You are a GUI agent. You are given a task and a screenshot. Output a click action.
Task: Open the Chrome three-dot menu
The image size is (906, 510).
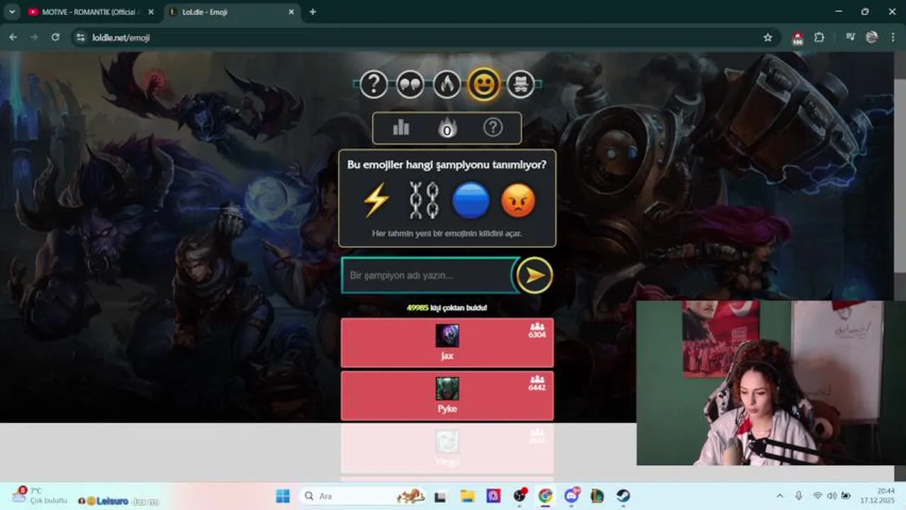893,38
